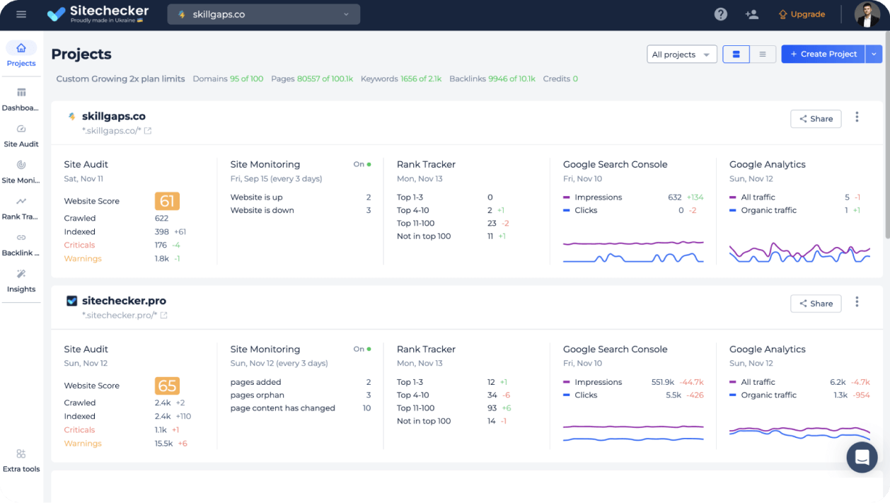Click skillgaps.co website score 61 badge
This screenshot has height=503, width=890.
pyautogui.click(x=167, y=201)
